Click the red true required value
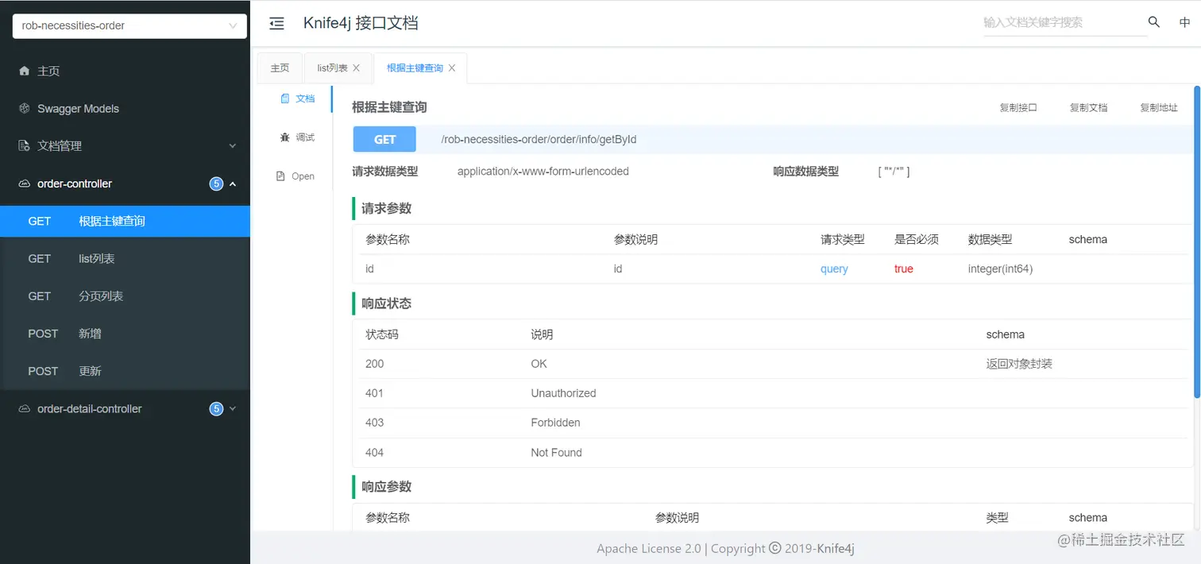The height and width of the screenshot is (564, 1201). click(904, 269)
